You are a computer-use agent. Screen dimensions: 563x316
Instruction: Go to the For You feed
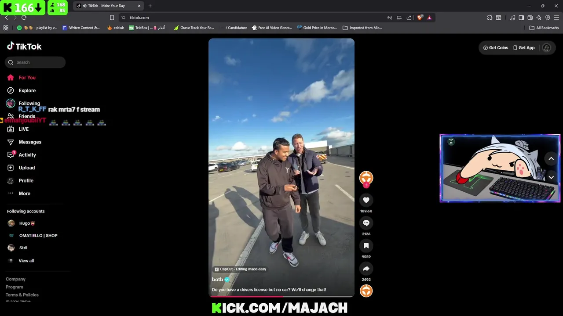(x=21, y=78)
